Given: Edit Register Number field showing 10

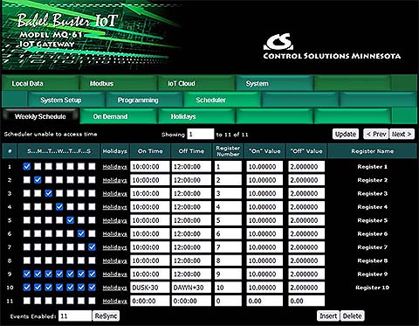Looking at the screenshot, I should pos(228,288).
